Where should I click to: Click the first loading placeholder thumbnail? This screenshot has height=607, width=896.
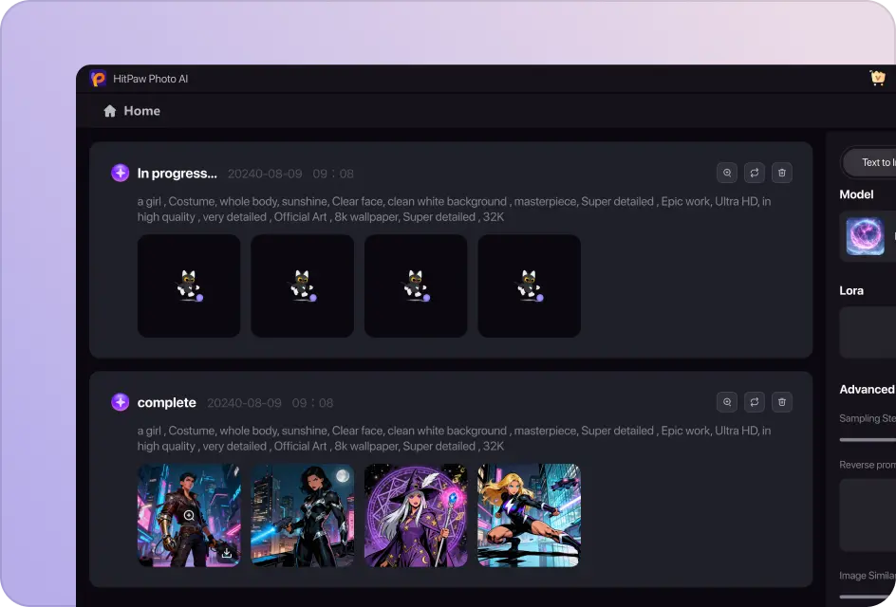click(189, 285)
